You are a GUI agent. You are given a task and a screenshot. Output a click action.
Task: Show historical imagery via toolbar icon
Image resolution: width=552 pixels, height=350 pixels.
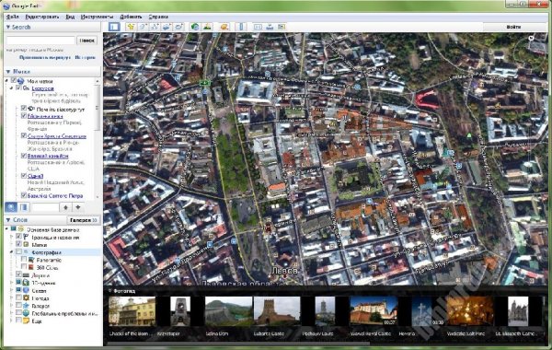tap(195, 27)
